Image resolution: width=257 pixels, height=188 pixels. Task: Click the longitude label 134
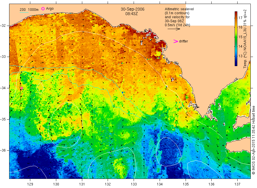click(x=160, y=184)
